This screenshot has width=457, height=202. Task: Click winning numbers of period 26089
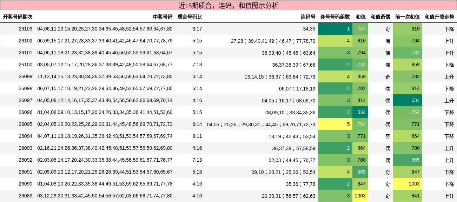pos(105,196)
